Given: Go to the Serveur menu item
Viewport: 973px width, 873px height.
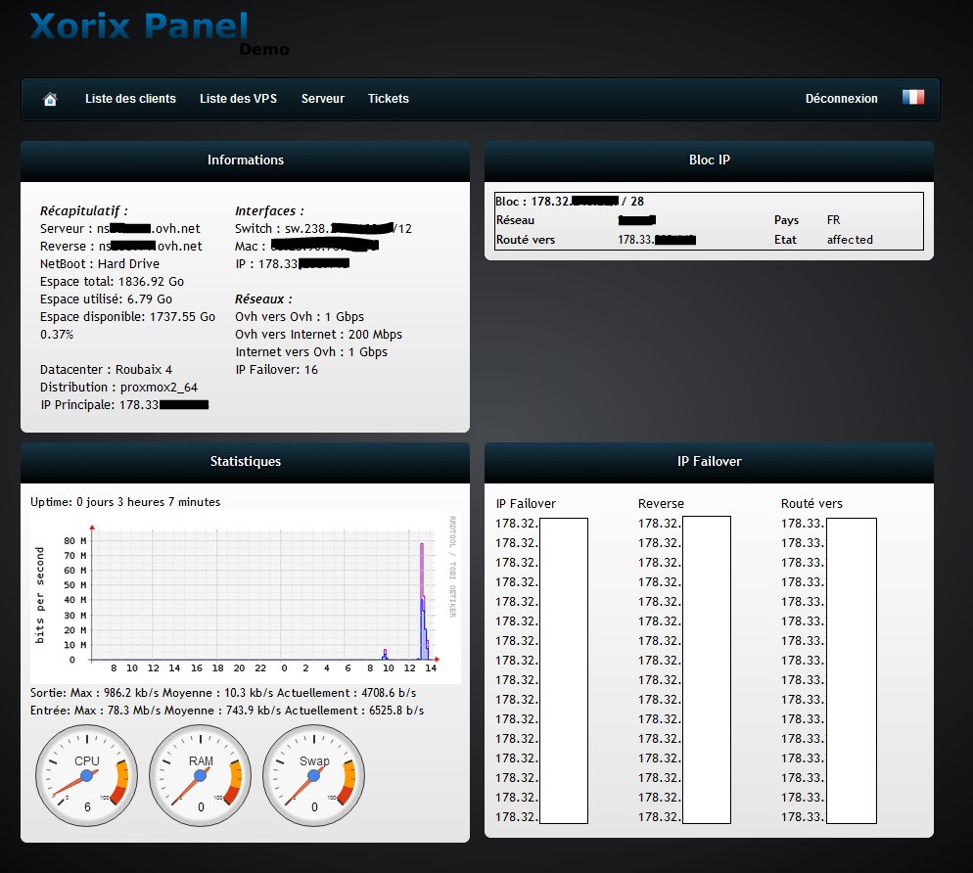Looking at the screenshot, I should [323, 99].
